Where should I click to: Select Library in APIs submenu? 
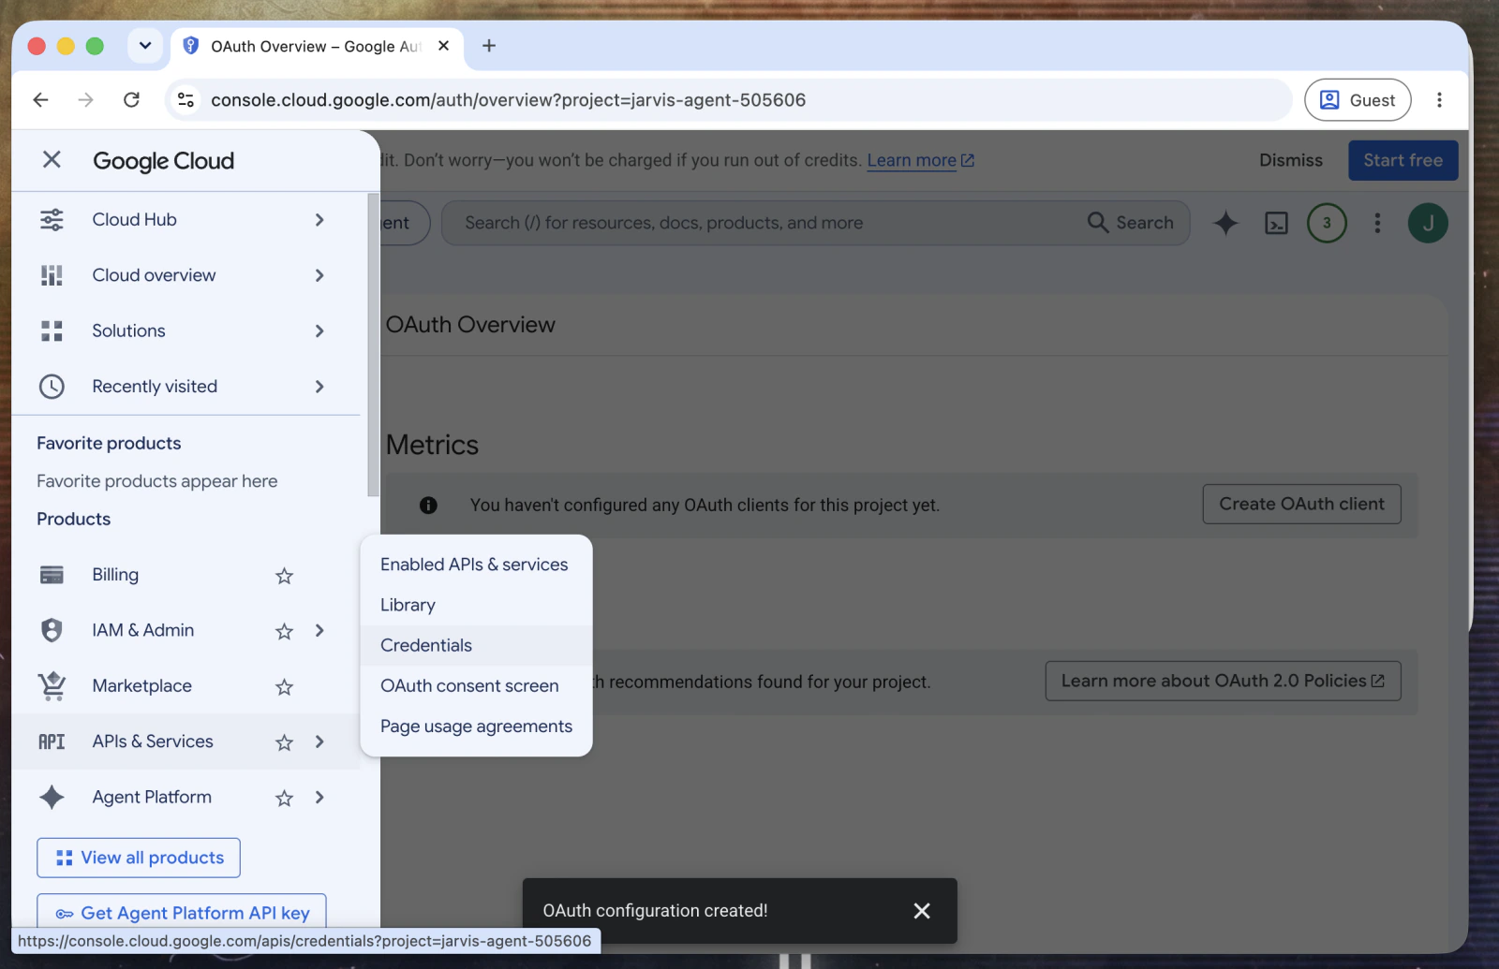click(476, 605)
